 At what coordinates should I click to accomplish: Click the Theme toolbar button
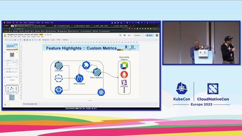[x=59, y=40]
